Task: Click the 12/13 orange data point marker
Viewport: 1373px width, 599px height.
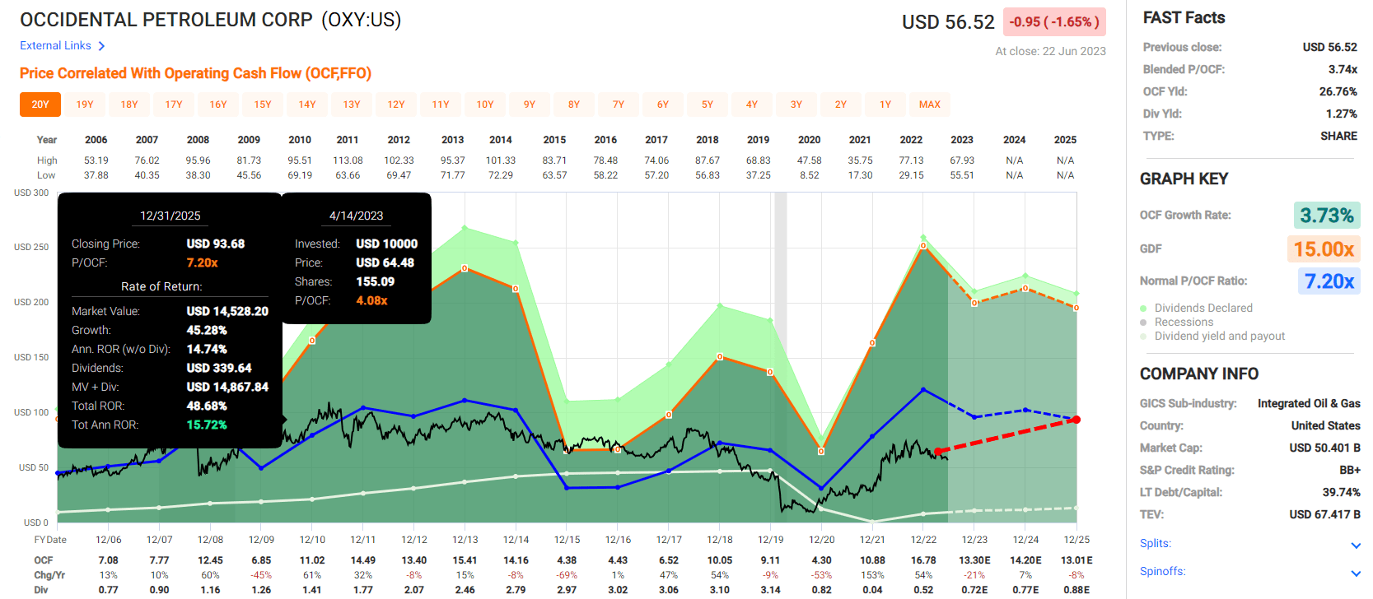Action: (x=465, y=268)
